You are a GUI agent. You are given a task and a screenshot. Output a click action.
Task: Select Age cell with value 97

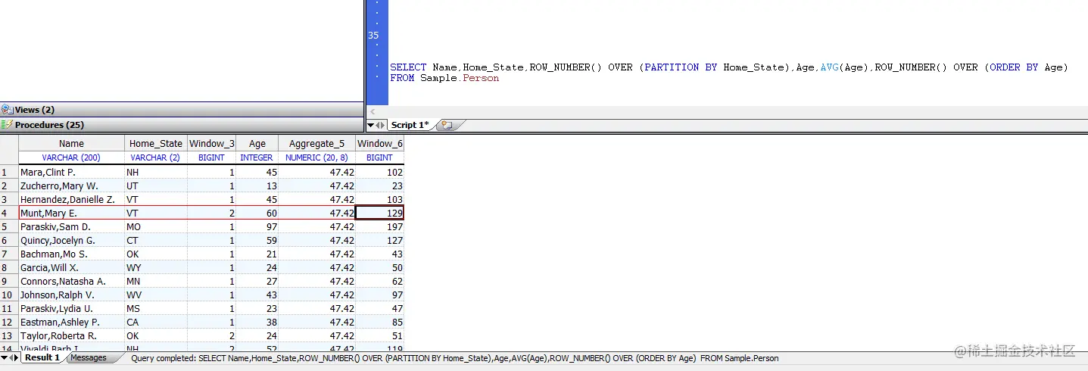click(257, 226)
